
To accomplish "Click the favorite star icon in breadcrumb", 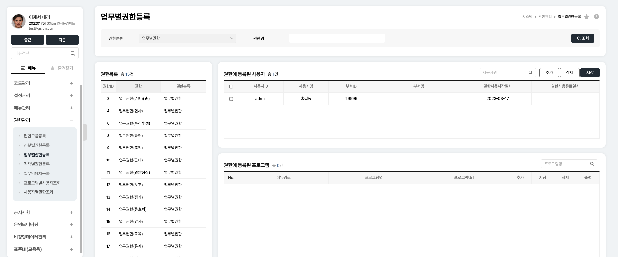I will coord(587,17).
